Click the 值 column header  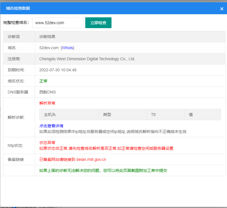point(191,115)
